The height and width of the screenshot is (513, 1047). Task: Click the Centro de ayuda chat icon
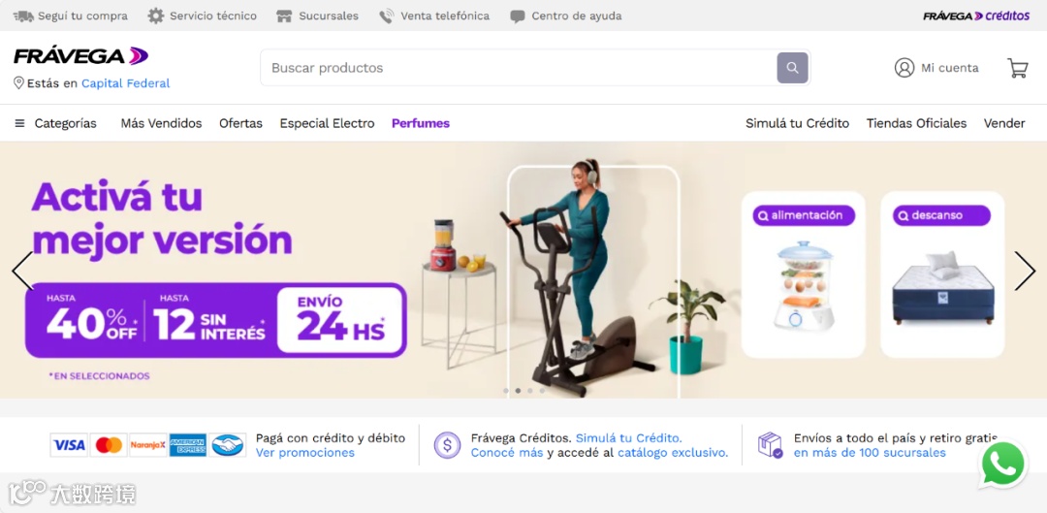[x=518, y=16]
